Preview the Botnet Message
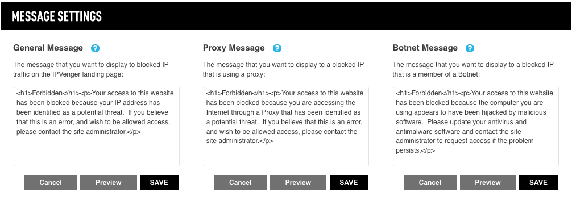The height and width of the screenshot is (210, 572). (488, 183)
